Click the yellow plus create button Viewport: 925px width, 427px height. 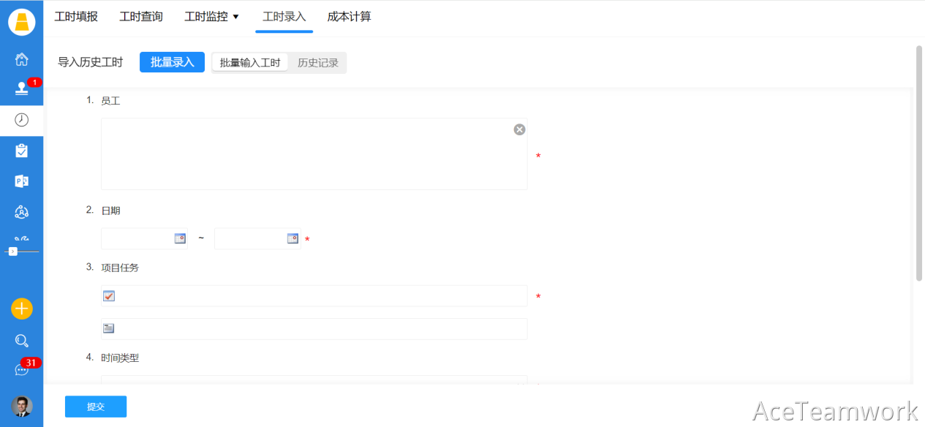[x=21, y=309]
